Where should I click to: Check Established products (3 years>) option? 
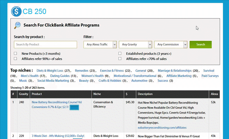tap(120, 53)
